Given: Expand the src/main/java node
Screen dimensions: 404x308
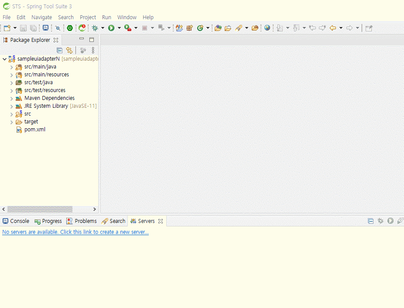Looking at the screenshot, I should [x=11, y=66].
